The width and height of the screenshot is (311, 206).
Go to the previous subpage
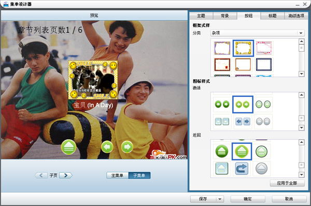point(41,175)
